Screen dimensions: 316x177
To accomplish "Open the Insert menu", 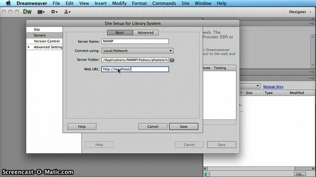I will pyautogui.click(x=100, y=3).
